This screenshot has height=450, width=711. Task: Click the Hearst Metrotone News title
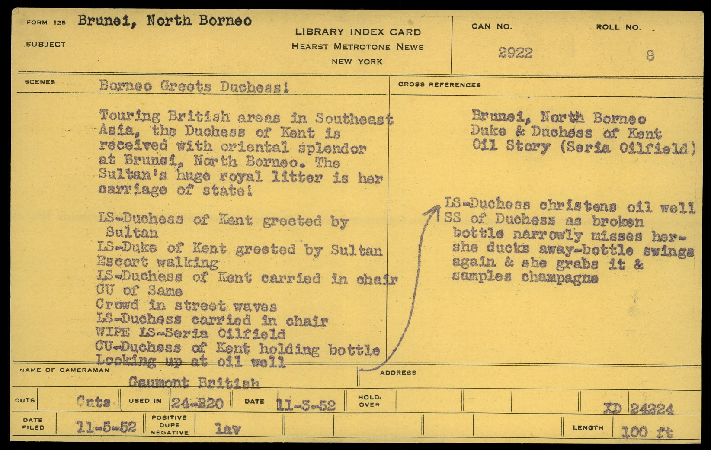pyautogui.click(x=357, y=47)
